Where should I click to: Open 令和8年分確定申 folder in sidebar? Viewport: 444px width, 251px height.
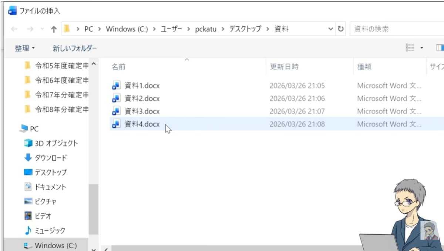point(56,109)
